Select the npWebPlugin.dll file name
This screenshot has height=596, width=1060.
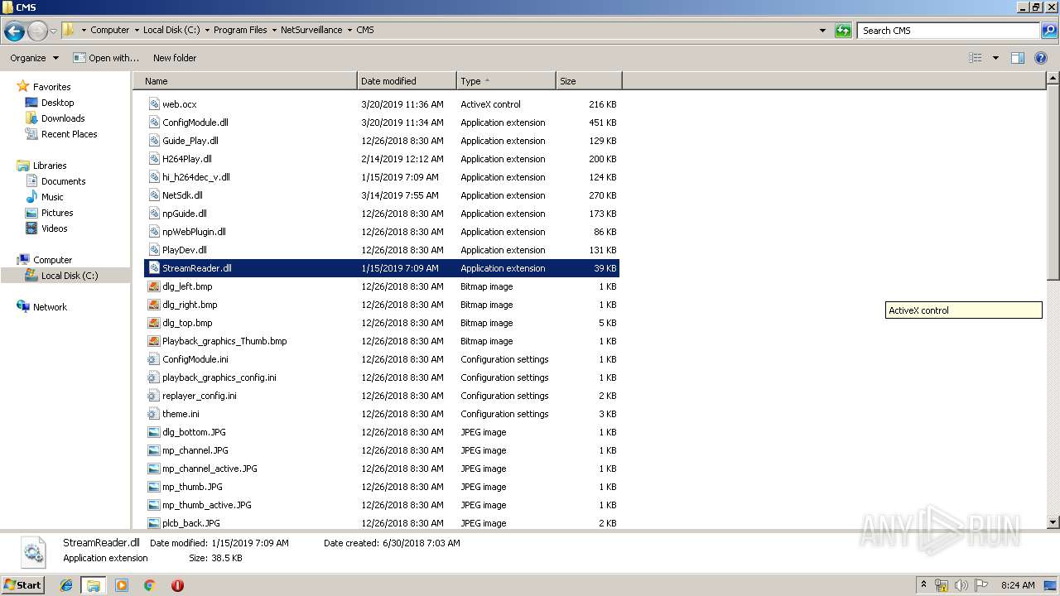(194, 232)
